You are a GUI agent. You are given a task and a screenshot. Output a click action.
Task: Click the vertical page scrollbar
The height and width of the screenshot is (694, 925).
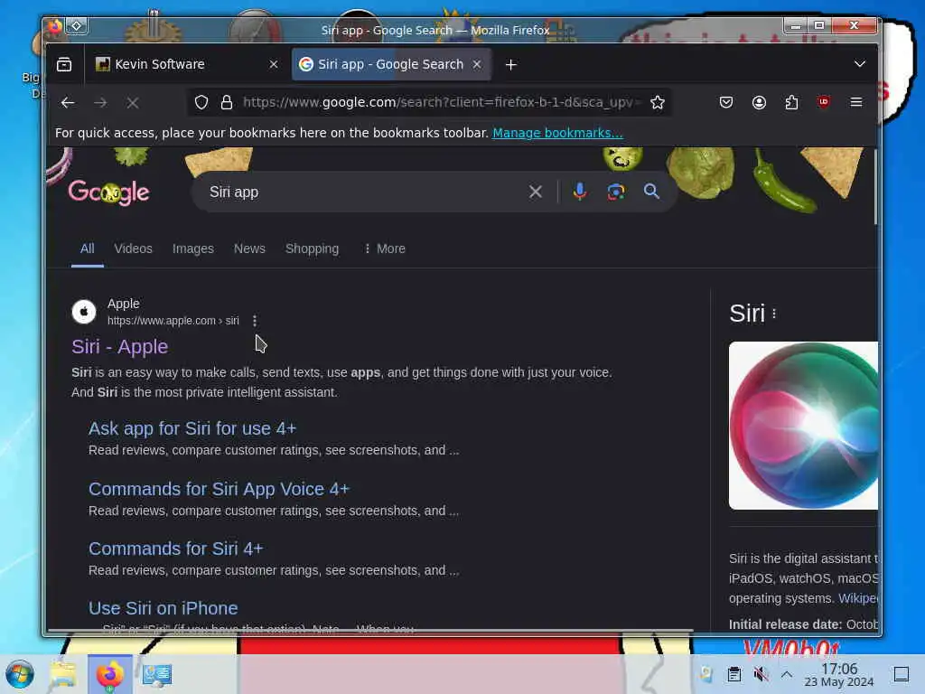(x=874, y=188)
